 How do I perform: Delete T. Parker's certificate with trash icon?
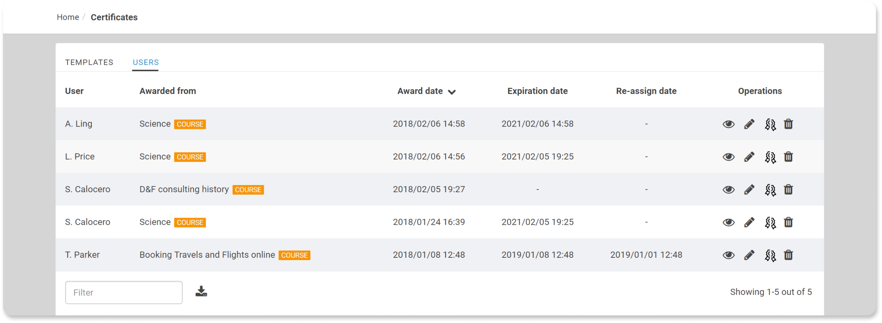pos(788,255)
